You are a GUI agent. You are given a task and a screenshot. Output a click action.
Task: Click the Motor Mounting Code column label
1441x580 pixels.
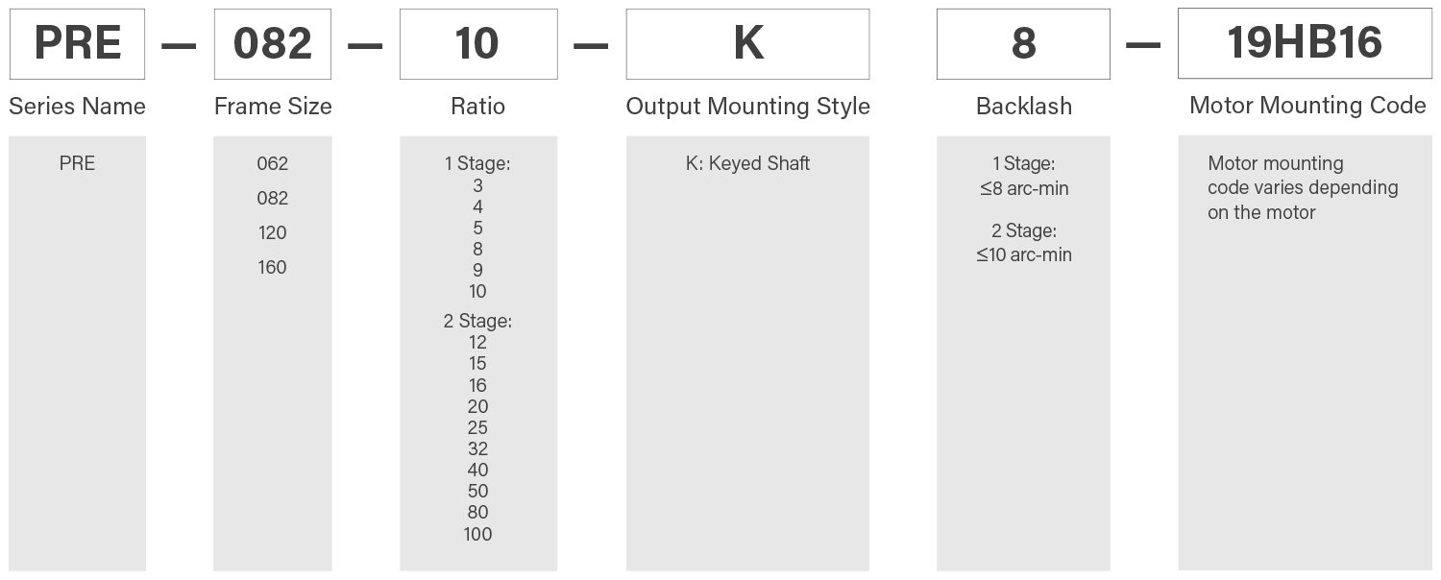[x=1307, y=105]
